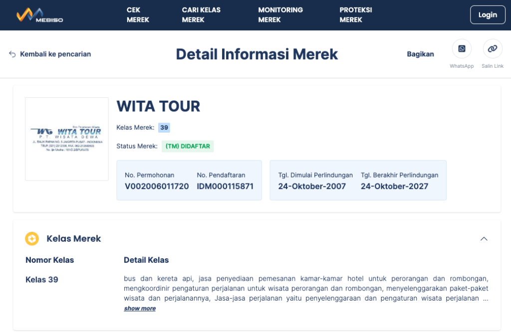The height and width of the screenshot is (332, 511).
Task: Select application number V002006011720
Action: tap(157, 186)
